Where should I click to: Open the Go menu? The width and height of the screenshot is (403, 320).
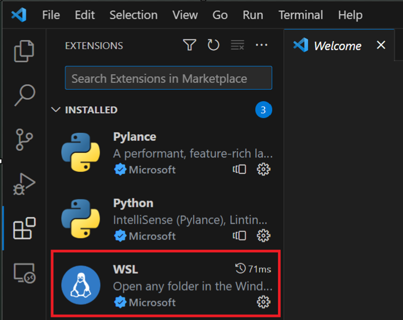pyautogui.click(x=220, y=15)
